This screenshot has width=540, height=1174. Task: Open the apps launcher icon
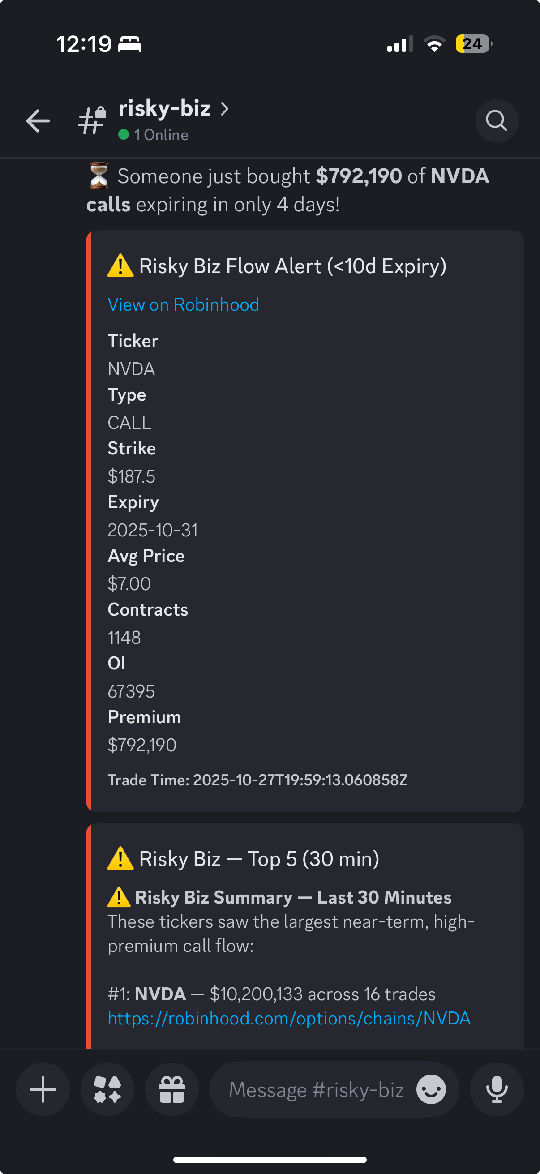[107, 1089]
